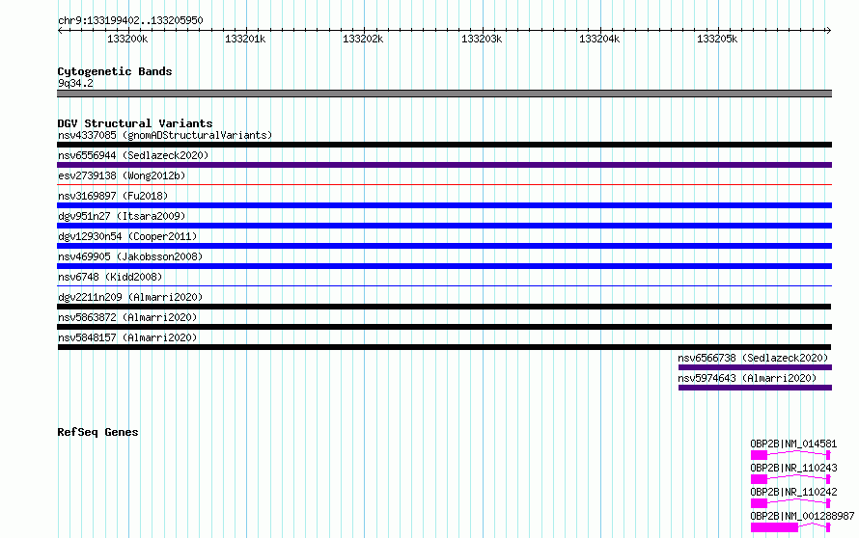
Task: Click the Cytogenetic Bands track title
Action: [115, 71]
